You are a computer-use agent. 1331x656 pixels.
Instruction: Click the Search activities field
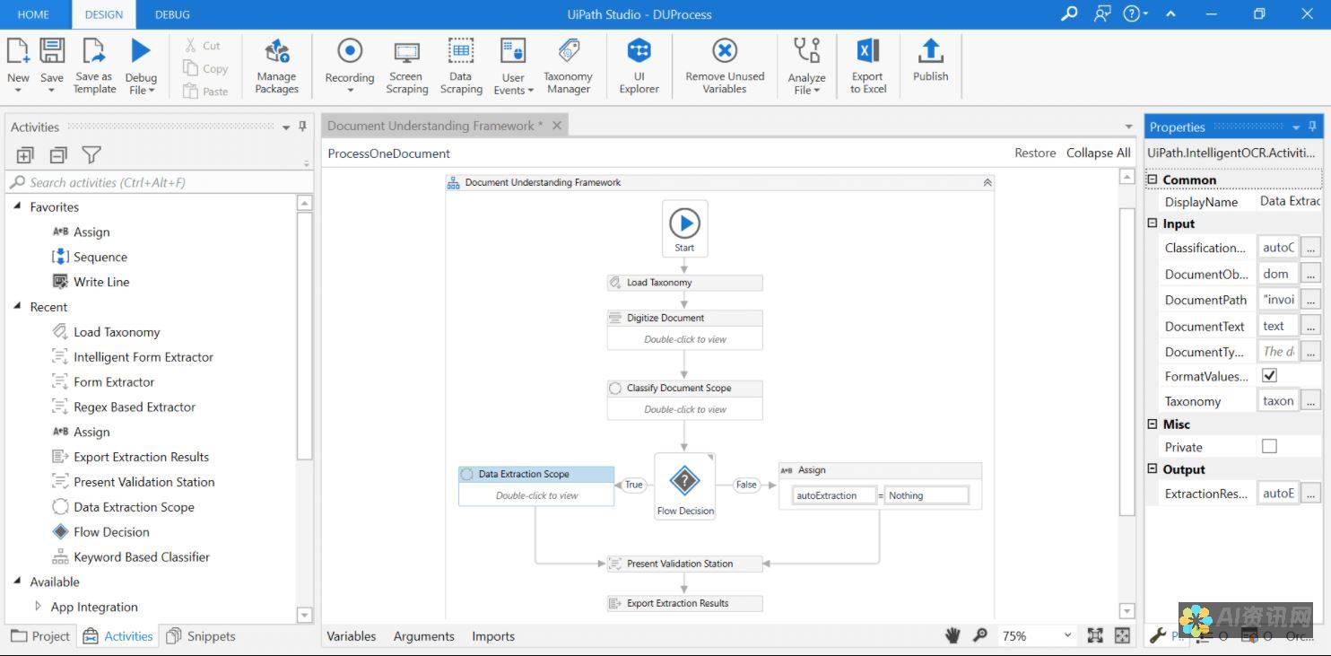coord(157,182)
